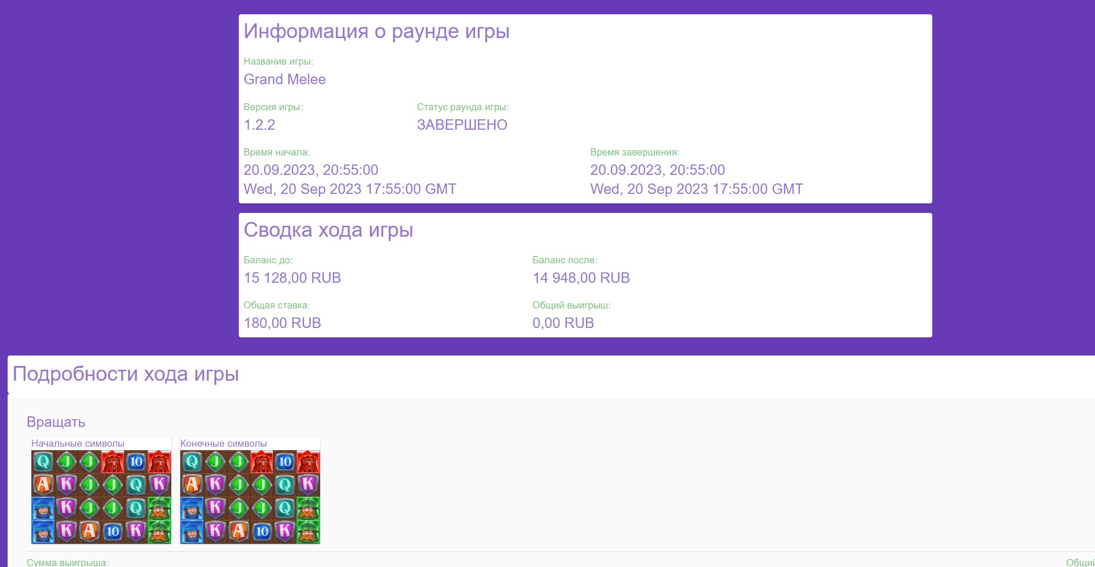Click bottom-left blue knight in Начальные символы grid

tap(43, 531)
